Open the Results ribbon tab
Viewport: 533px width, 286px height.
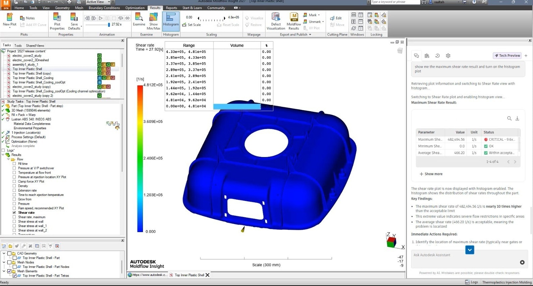[x=155, y=8]
